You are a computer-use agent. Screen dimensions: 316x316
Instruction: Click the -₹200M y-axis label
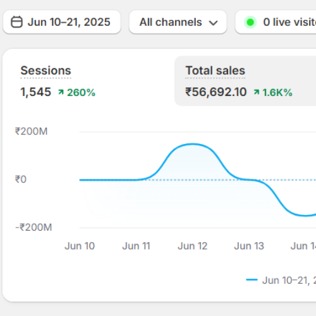point(33,228)
